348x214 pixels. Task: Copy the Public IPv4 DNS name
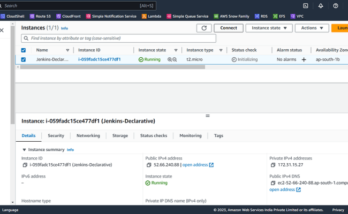click(273, 183)
